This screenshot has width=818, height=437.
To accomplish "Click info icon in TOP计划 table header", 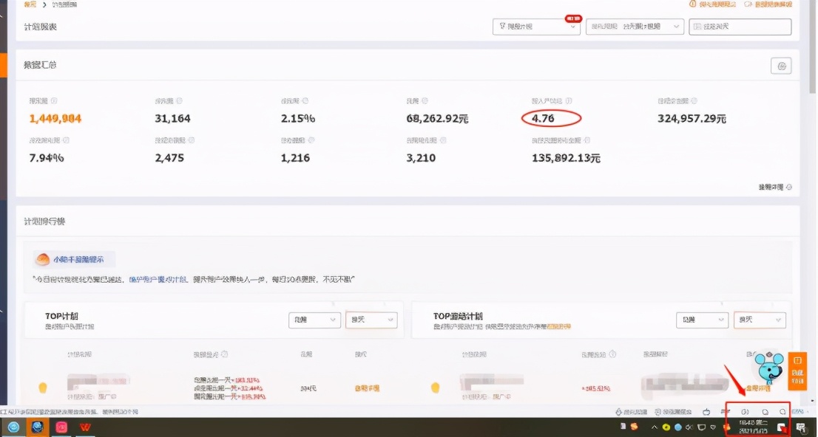I will [224, 354].
